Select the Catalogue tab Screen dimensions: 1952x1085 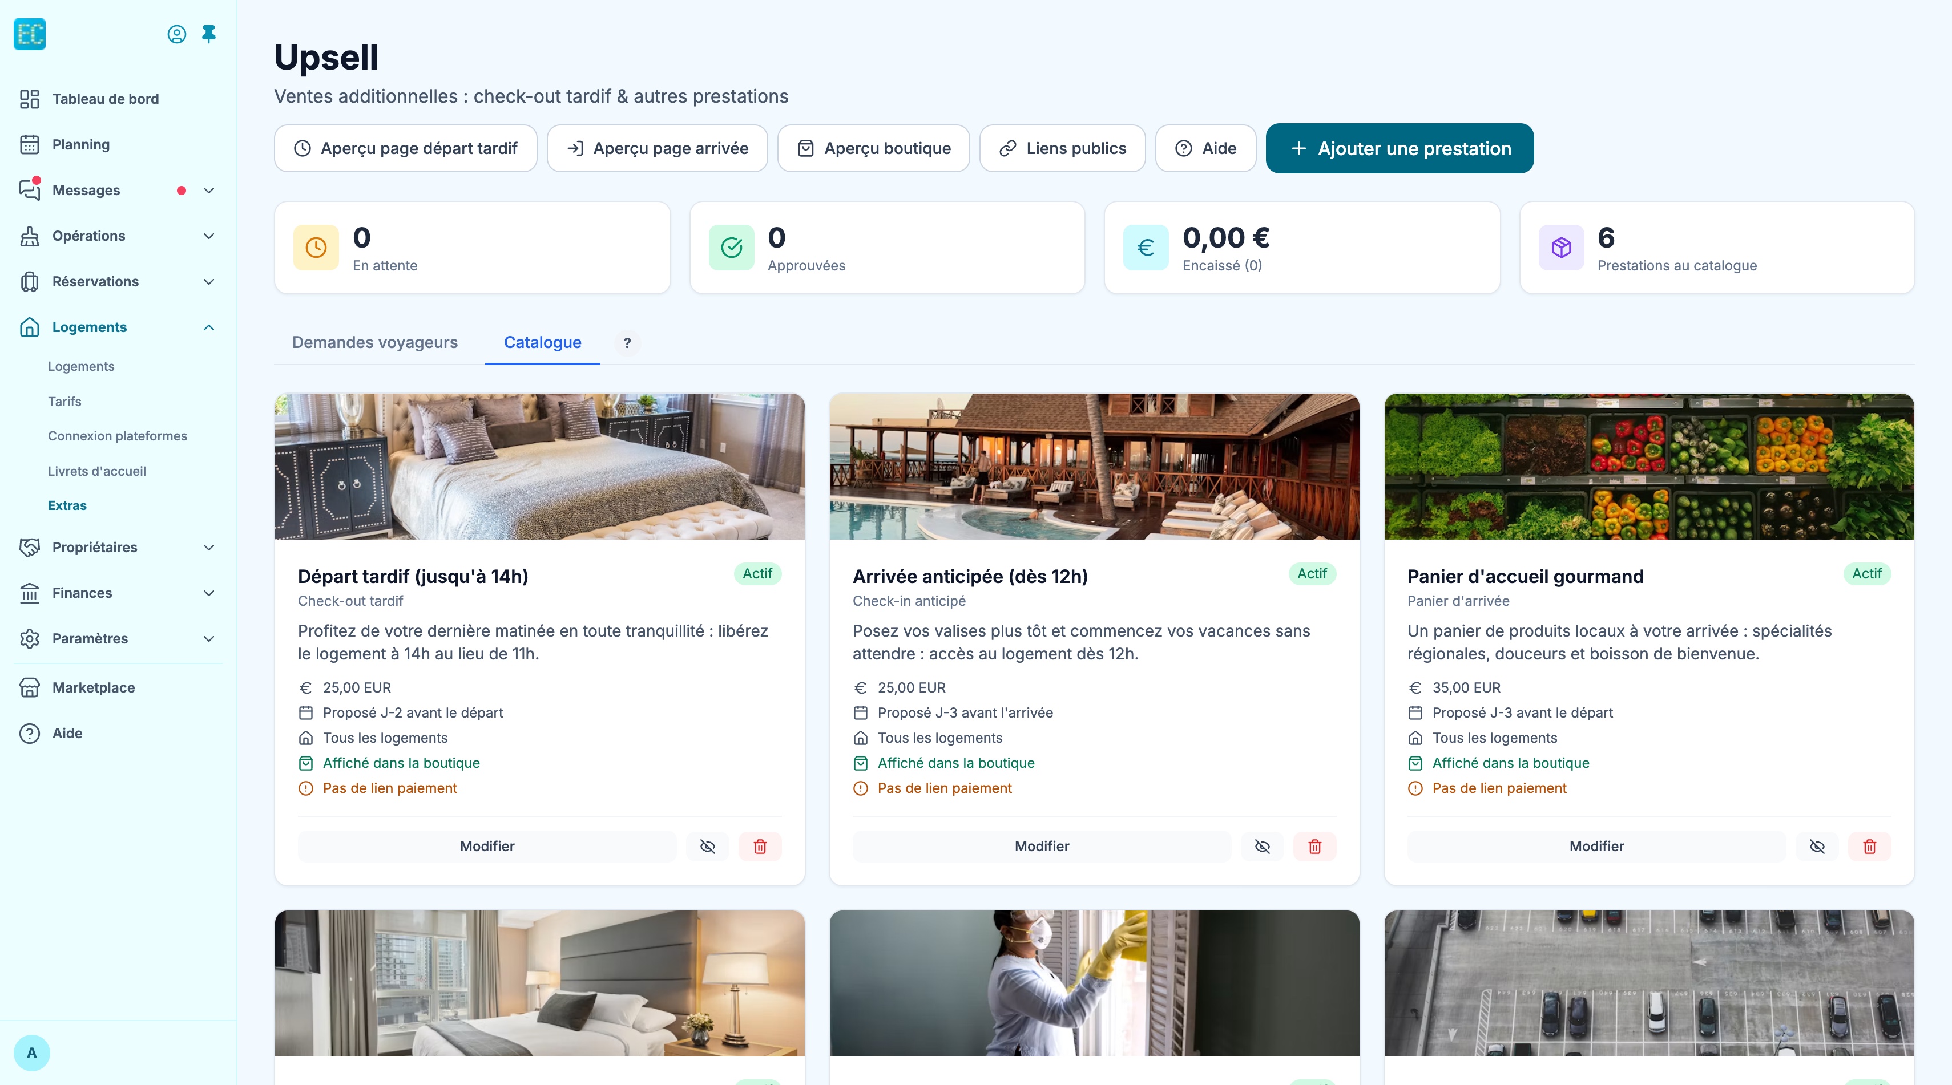pos(543,342)
